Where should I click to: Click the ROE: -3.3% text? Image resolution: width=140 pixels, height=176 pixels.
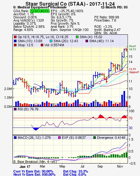103,27
